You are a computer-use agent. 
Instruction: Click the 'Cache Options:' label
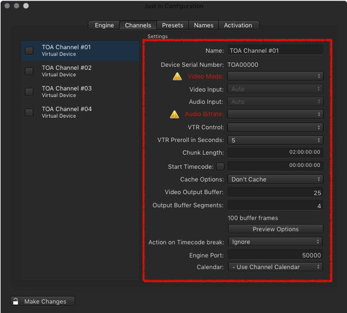(x=202, y=179)
